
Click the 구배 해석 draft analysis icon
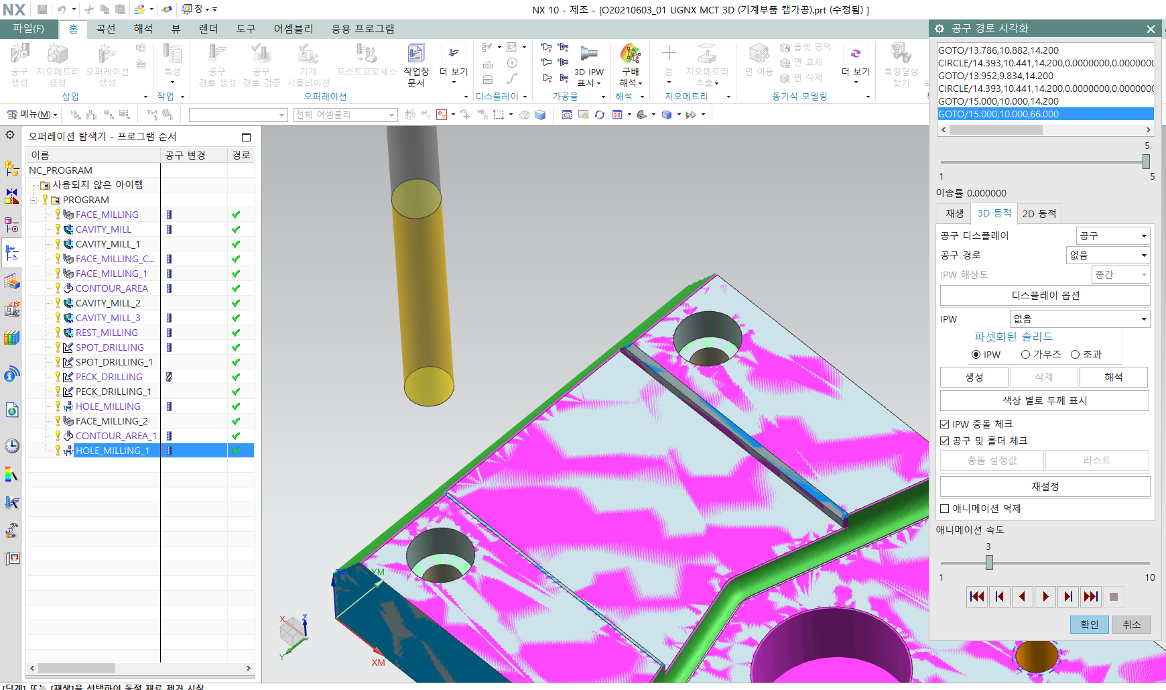coord(630,65)
